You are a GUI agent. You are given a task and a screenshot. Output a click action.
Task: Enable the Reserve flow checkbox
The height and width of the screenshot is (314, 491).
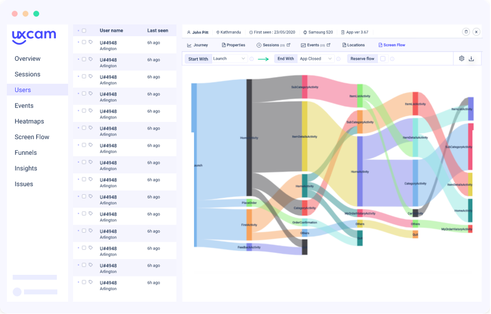tap(383, 59)
